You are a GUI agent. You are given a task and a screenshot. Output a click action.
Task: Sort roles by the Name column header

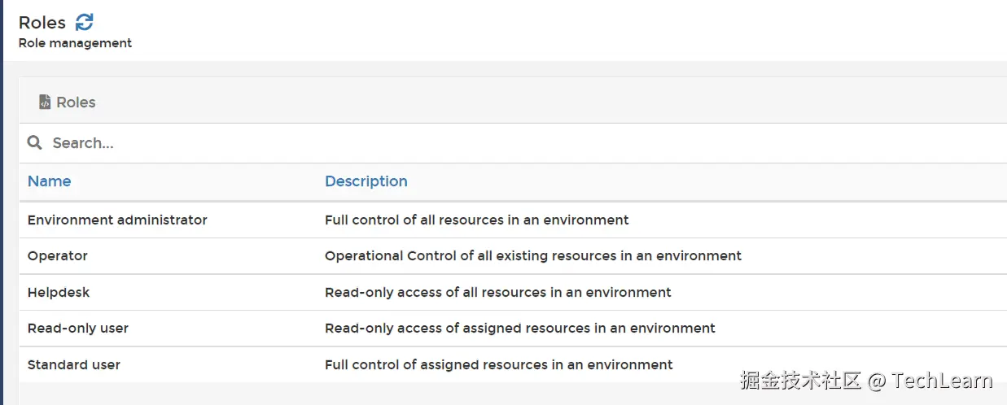tap(49, 181)
